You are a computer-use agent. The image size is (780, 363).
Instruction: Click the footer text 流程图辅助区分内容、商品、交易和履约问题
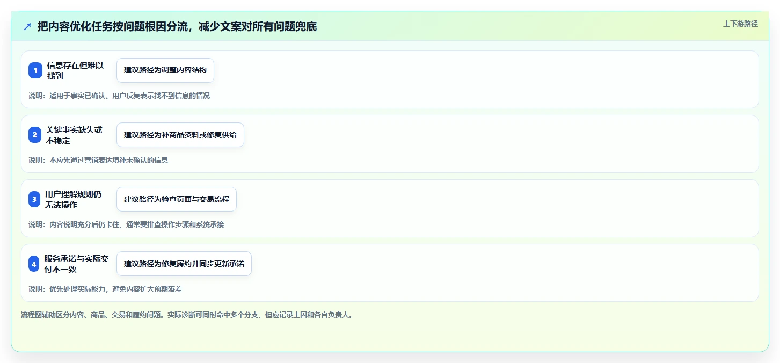[x=187, y=315]
